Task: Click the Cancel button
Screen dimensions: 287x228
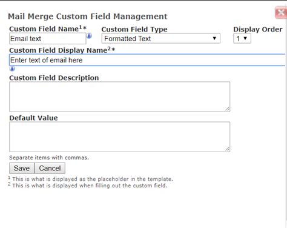Action: (50, 168)
